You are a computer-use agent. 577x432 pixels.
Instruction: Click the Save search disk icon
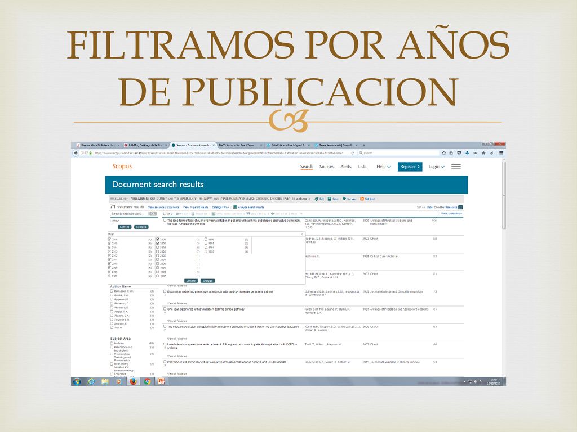click(330, 199)
